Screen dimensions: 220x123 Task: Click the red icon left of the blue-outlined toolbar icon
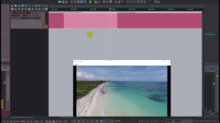click(145, 2)
